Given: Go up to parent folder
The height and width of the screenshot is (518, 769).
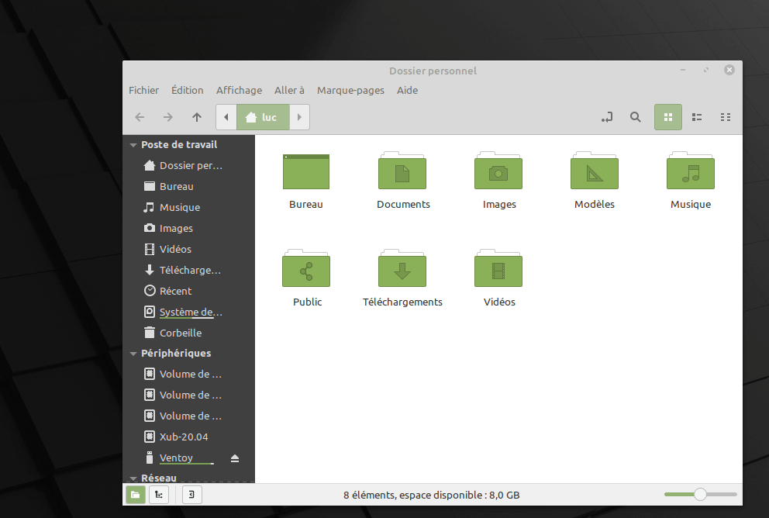Looking at the screenshot, I should tap(197, 117).
